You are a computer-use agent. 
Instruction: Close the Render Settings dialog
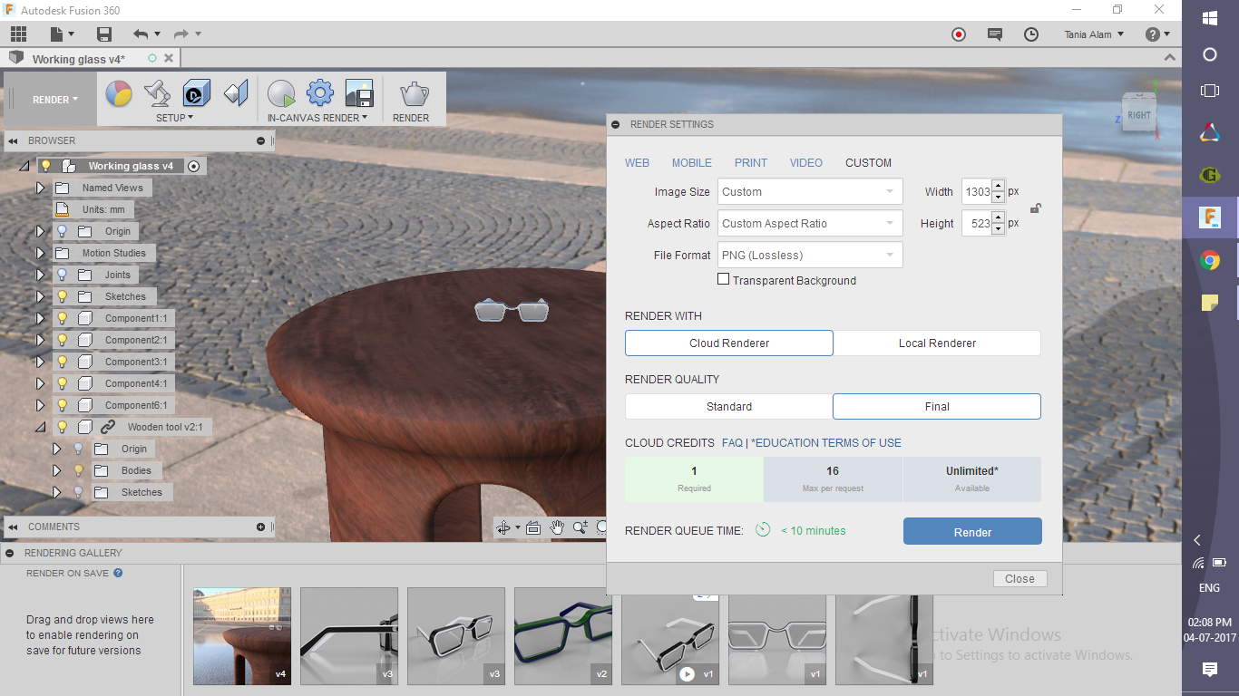[x=1019, y=578]
